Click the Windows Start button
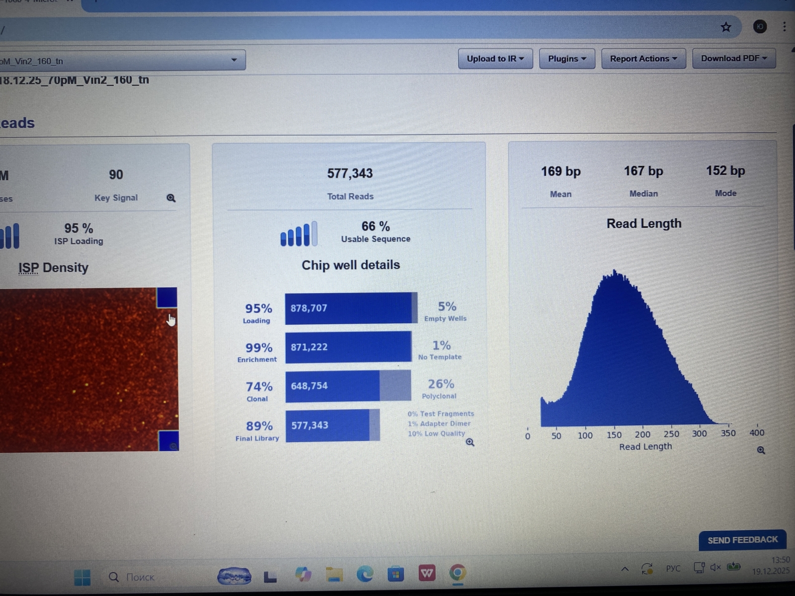 [x=82, y=577]
